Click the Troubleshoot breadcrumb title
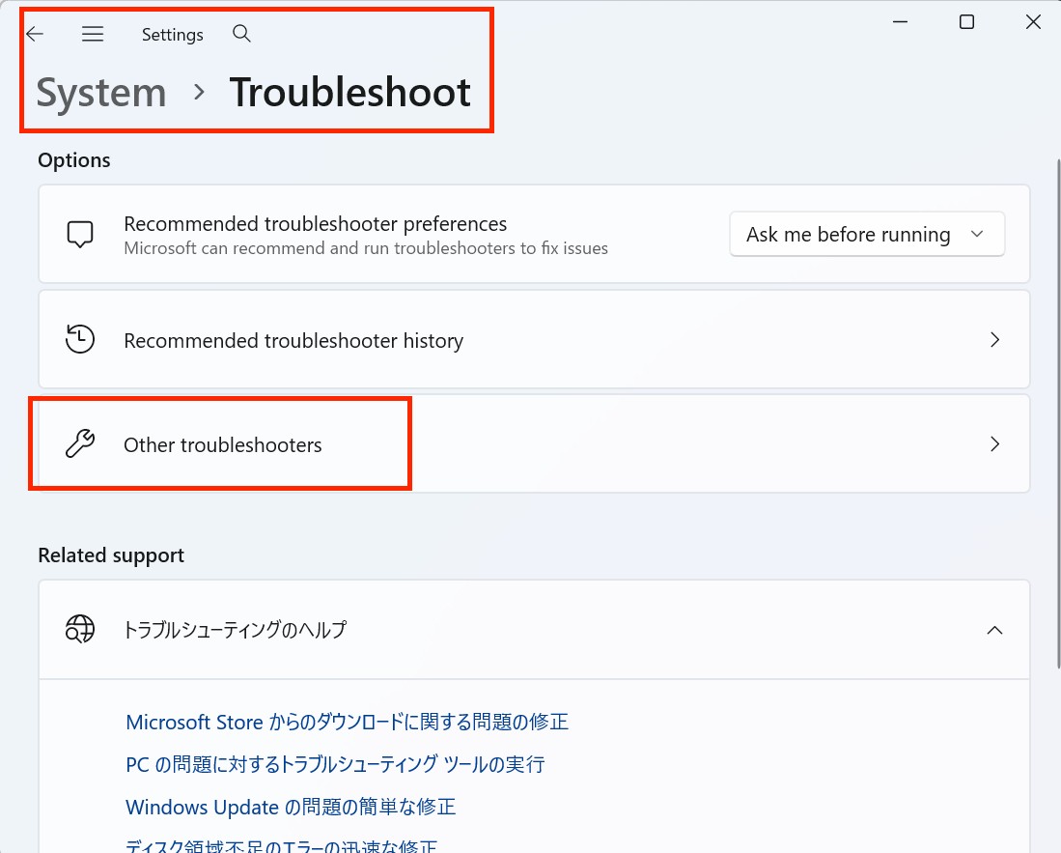 coord(349,92)
